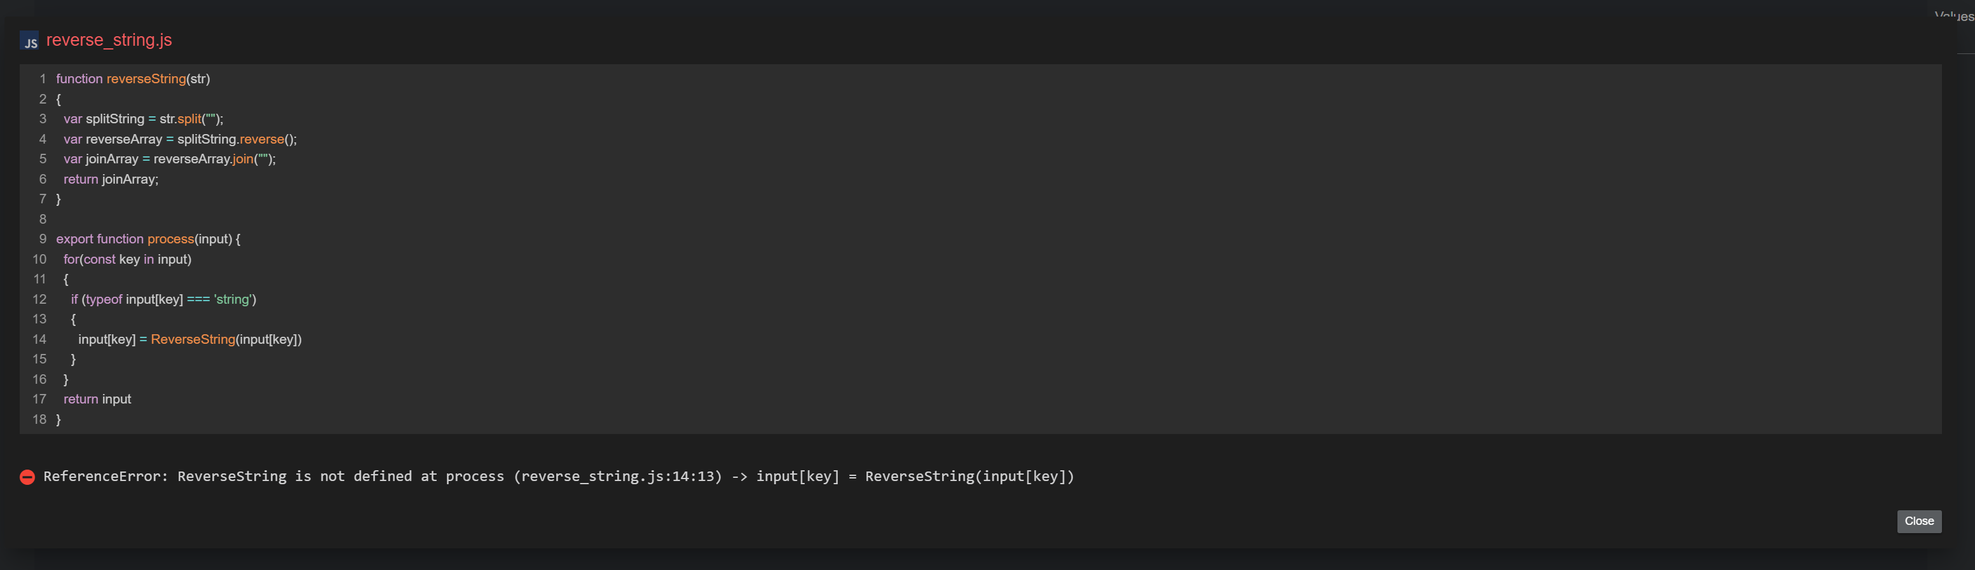Click line number 1 in the gutter
Screen dimensions: 1975x570
(x=43, y=79)
